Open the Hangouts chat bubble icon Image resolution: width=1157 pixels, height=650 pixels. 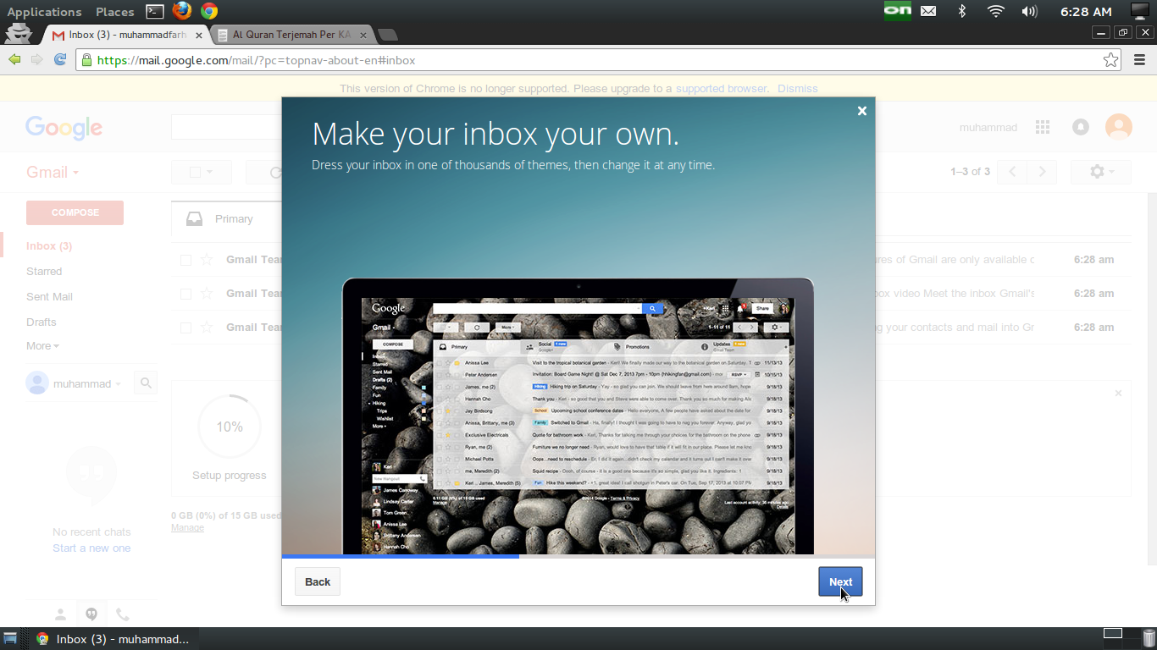point(91,614)
